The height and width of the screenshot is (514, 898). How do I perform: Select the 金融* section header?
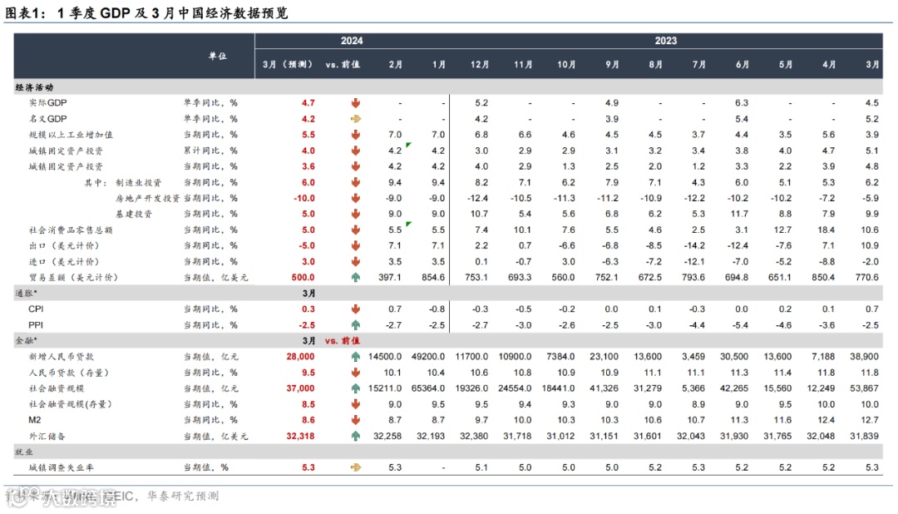[27, 341]
